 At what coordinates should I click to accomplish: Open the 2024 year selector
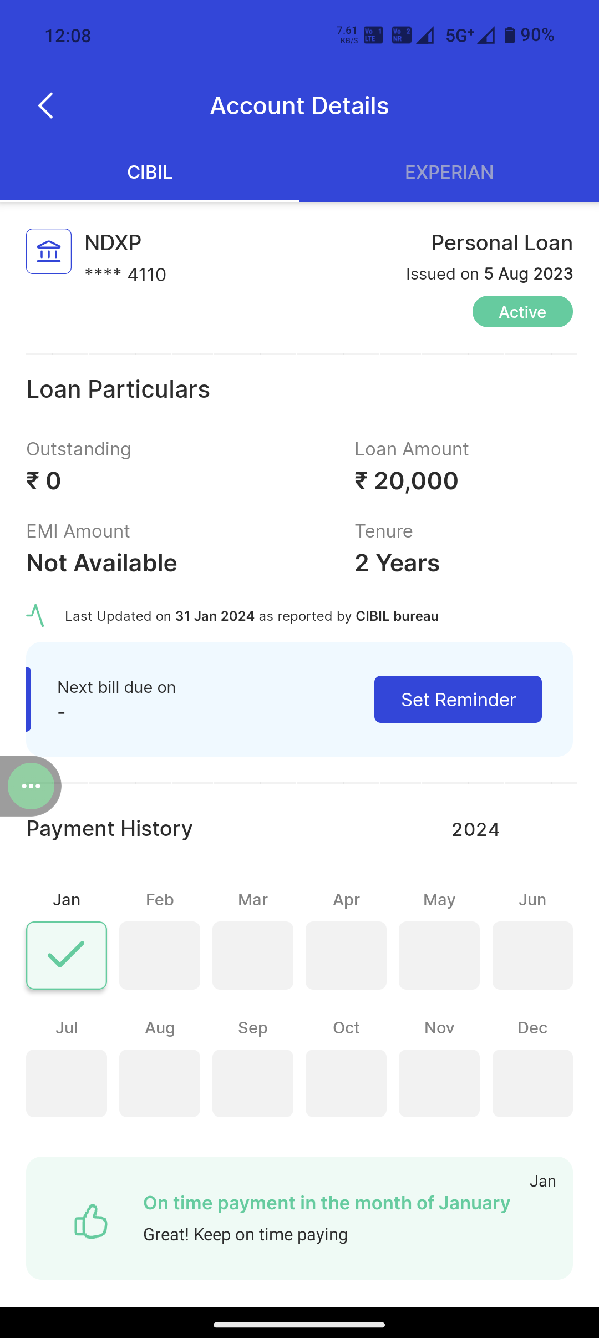click(x=476, y=829)
